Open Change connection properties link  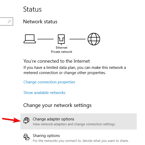pos(49,82)
